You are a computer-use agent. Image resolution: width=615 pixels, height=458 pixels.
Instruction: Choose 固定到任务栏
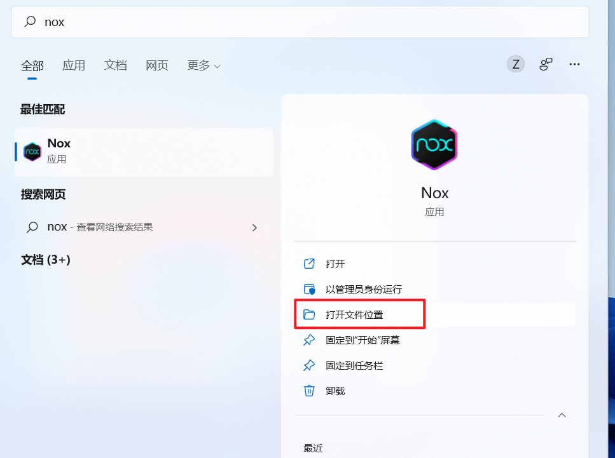pyautogui.click(x=434, y=365)
